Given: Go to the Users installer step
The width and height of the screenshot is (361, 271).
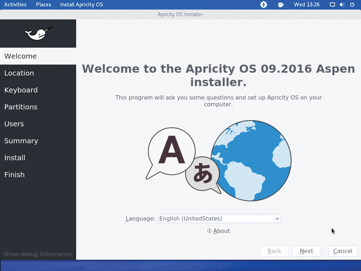Looking at the screenshot, I should click(14, 124).
